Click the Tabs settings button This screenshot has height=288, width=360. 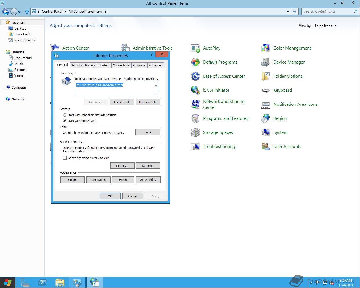click(x=148, y=132)
